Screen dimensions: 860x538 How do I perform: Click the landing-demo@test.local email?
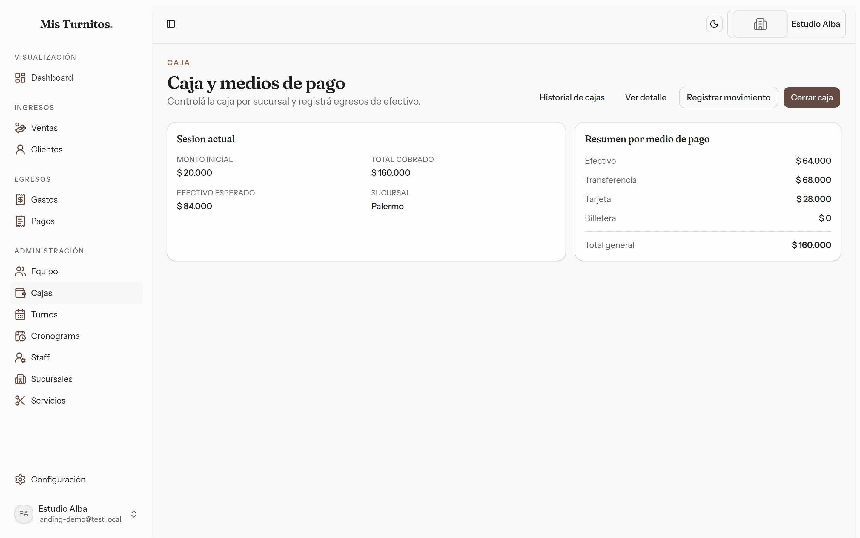(80, 519)
